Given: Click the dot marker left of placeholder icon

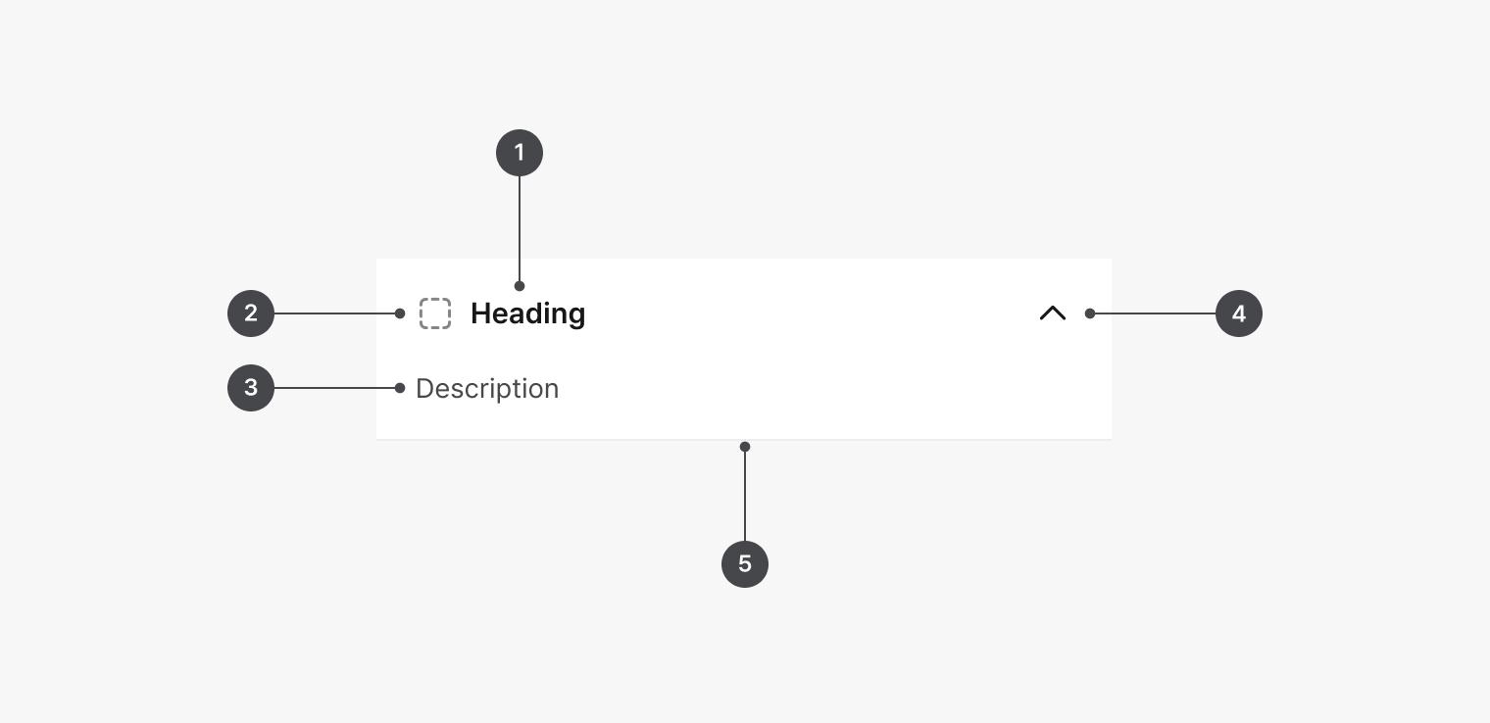Looking at the screenshot, I should click(400, 313).
